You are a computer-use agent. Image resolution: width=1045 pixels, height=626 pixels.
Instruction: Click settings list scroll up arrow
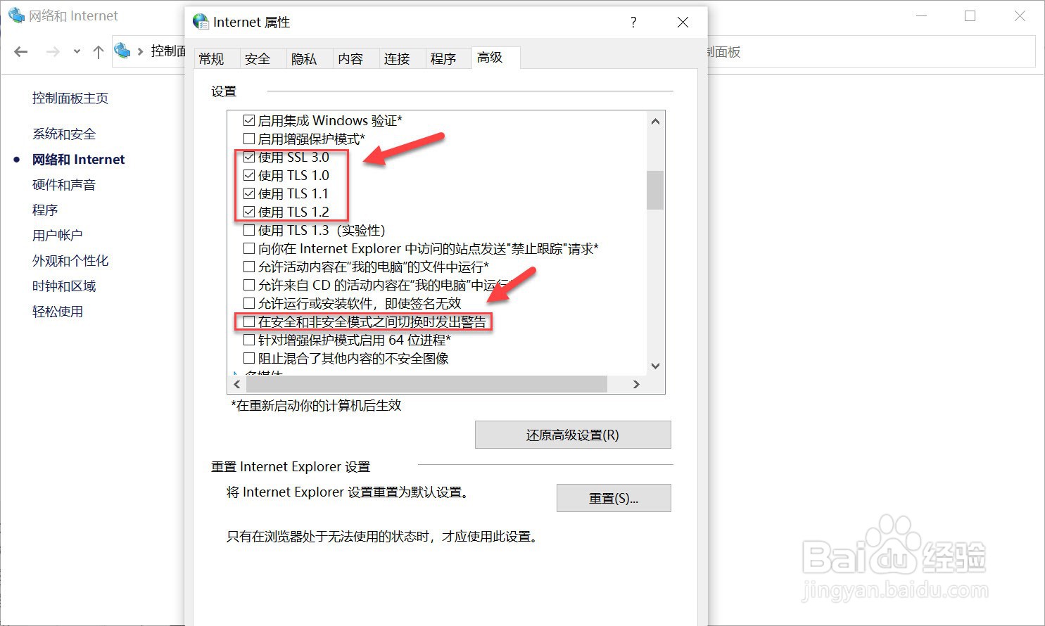tap(655, 121)
